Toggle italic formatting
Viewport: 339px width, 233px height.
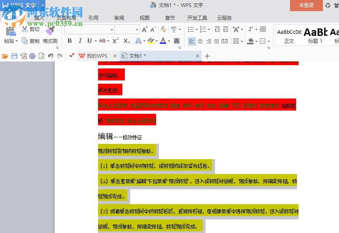click(80, 41)
